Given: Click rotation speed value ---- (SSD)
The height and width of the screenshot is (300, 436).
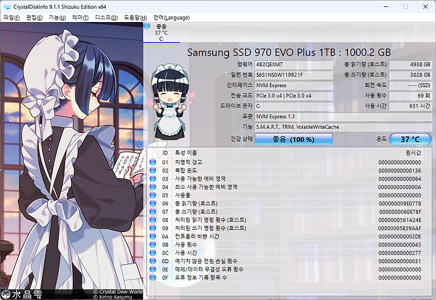Looking at the screenshot, I should (410, 85).
